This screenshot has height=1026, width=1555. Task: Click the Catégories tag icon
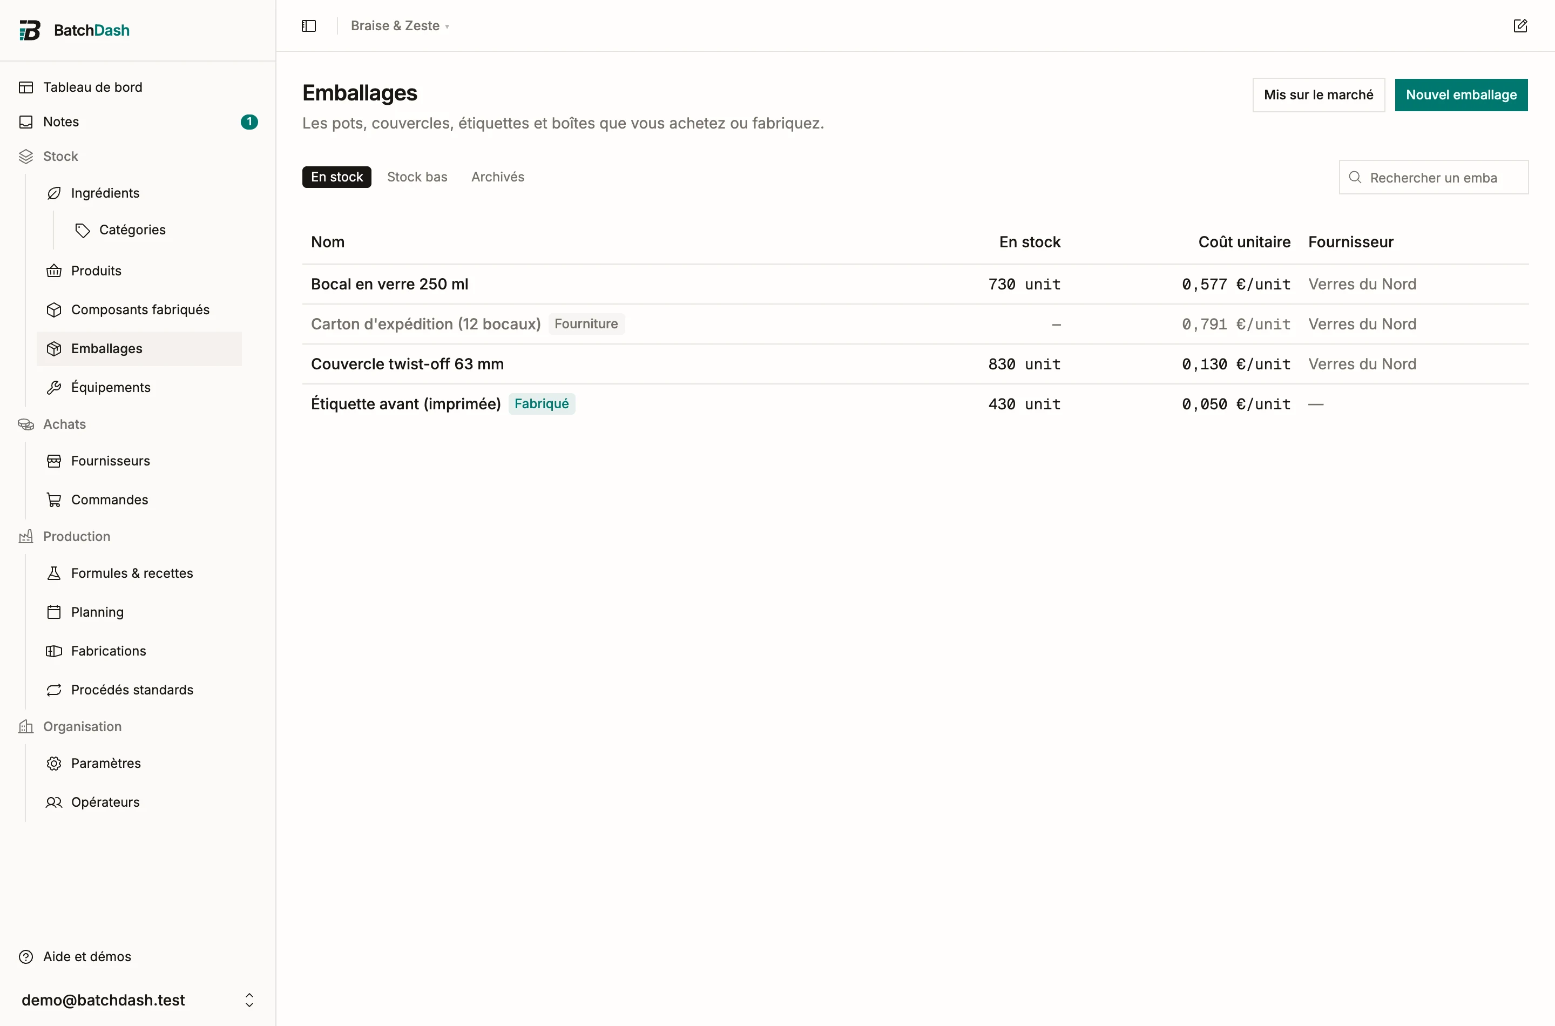(83, 230)
